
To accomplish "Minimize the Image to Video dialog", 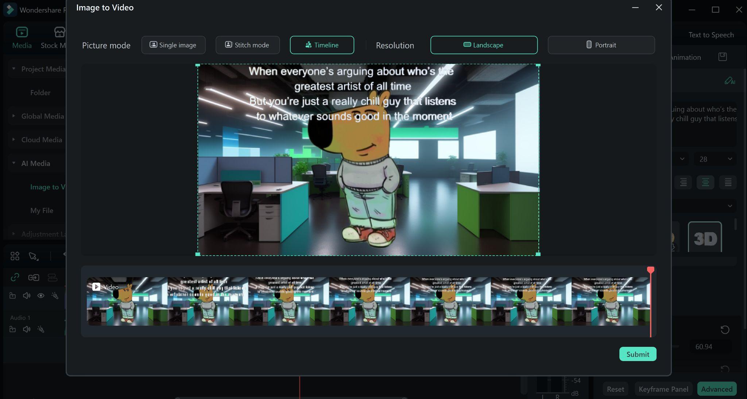I will coord(635,7).
